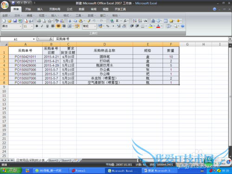Select column D header
Viewport: 232px width, 174px height.
point(104,45)
